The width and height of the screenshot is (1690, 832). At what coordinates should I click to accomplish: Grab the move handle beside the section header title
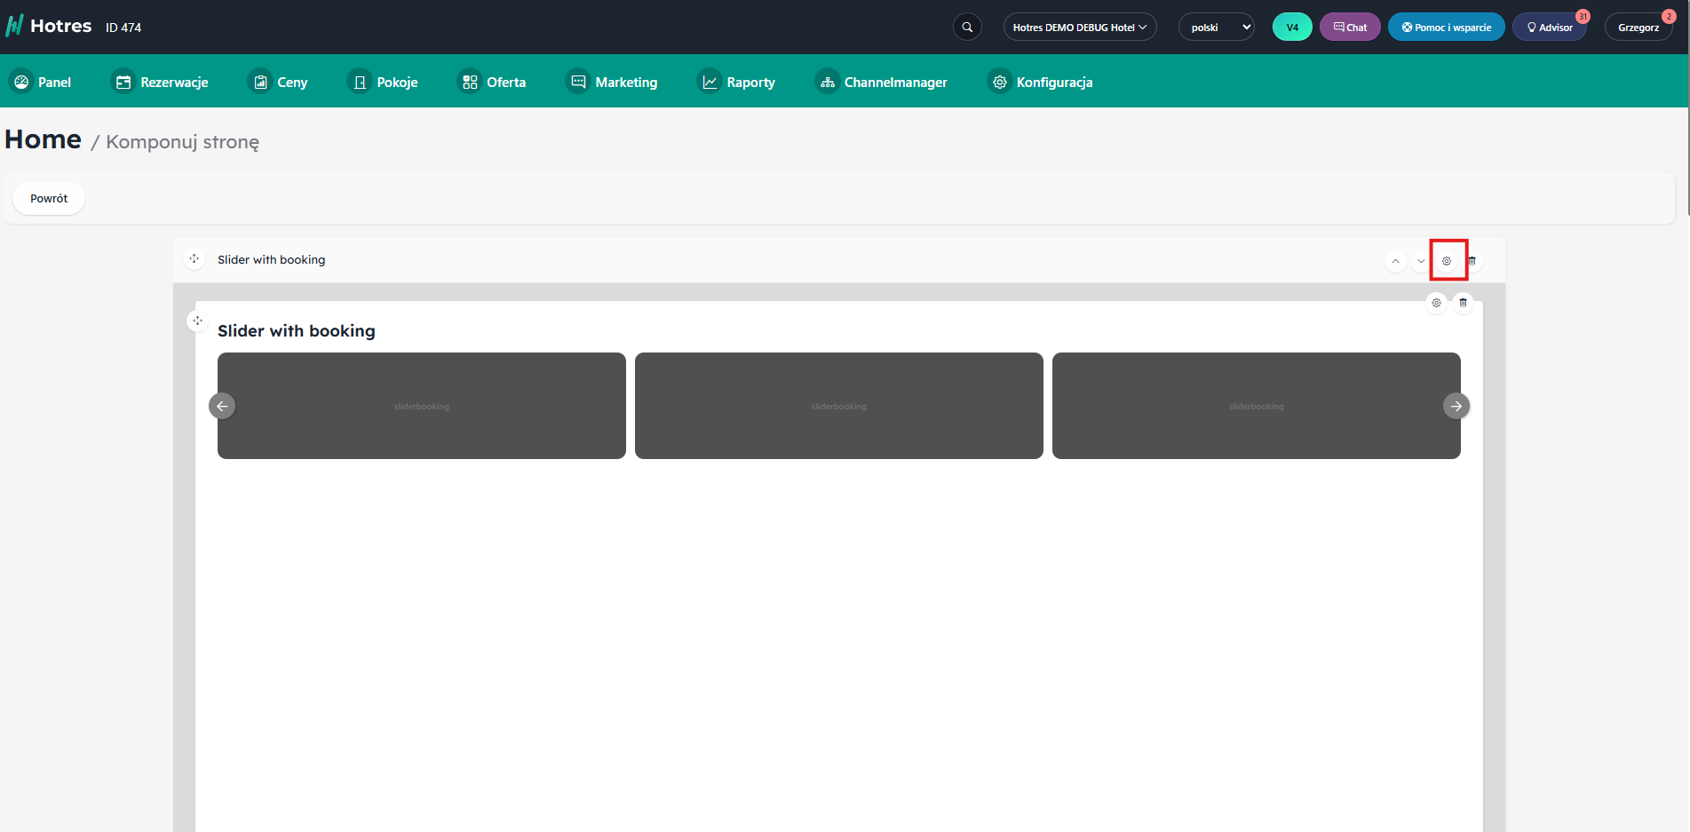[x=194, y=259]
